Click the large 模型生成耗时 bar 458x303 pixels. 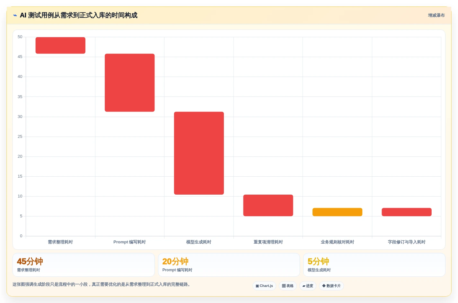(199, 153)
